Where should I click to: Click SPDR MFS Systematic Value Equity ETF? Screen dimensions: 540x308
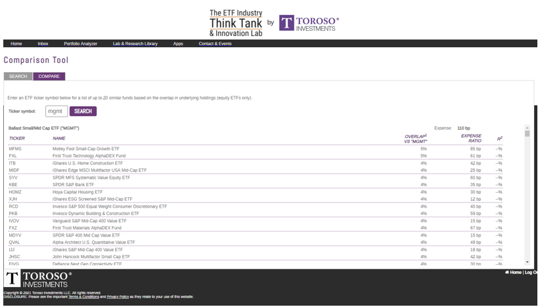pyautogui.click(x=91, y=178)
